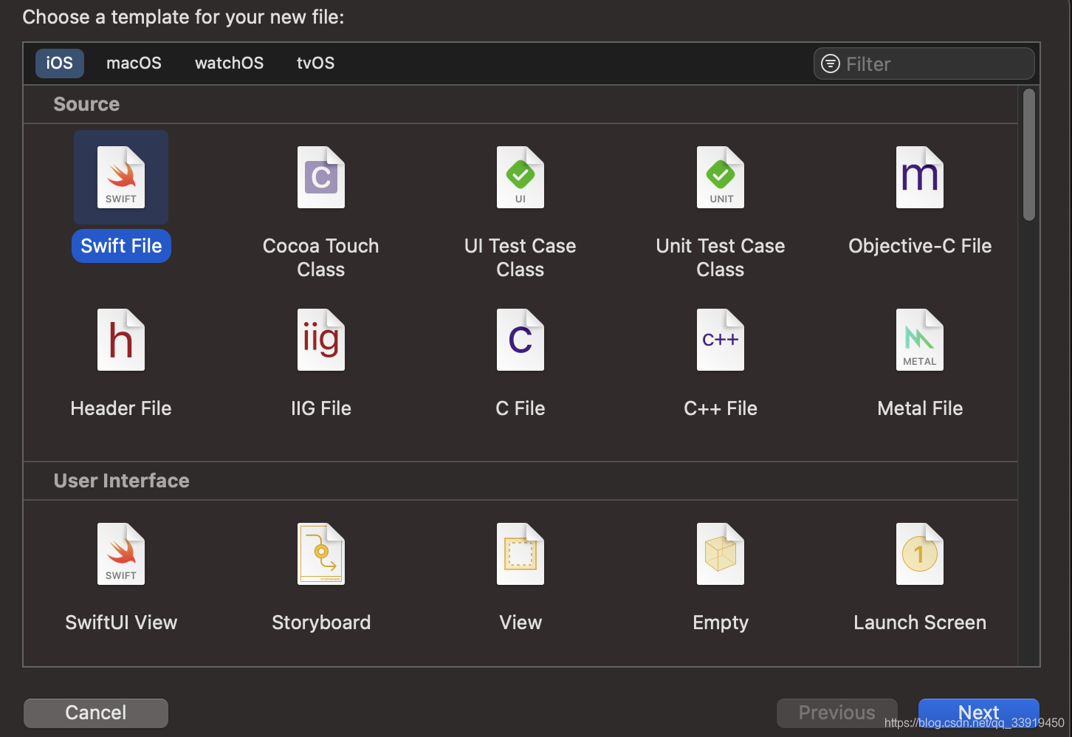Pick the UI Test Case Class icon
Viewport: 1072px width, 737px height.
point(520,177)
